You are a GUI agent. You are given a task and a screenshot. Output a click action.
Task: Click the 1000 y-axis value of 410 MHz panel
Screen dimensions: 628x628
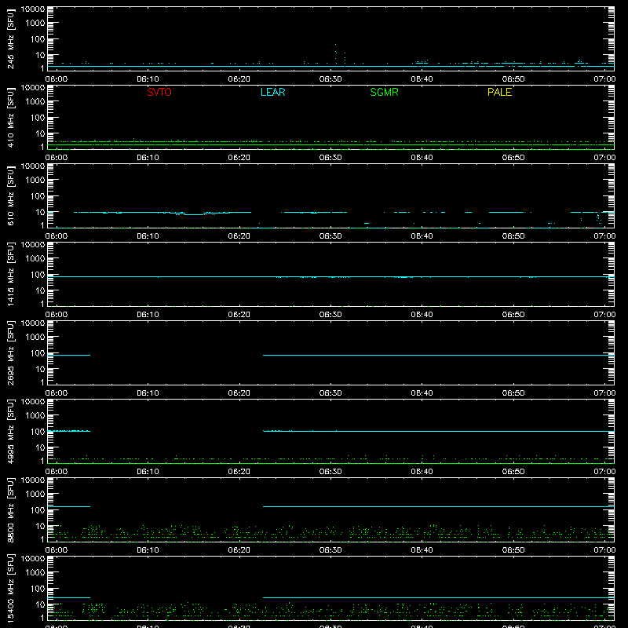35,102
